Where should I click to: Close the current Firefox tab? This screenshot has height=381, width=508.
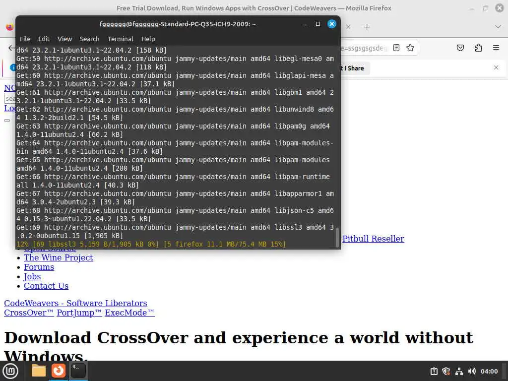point(348,27)
